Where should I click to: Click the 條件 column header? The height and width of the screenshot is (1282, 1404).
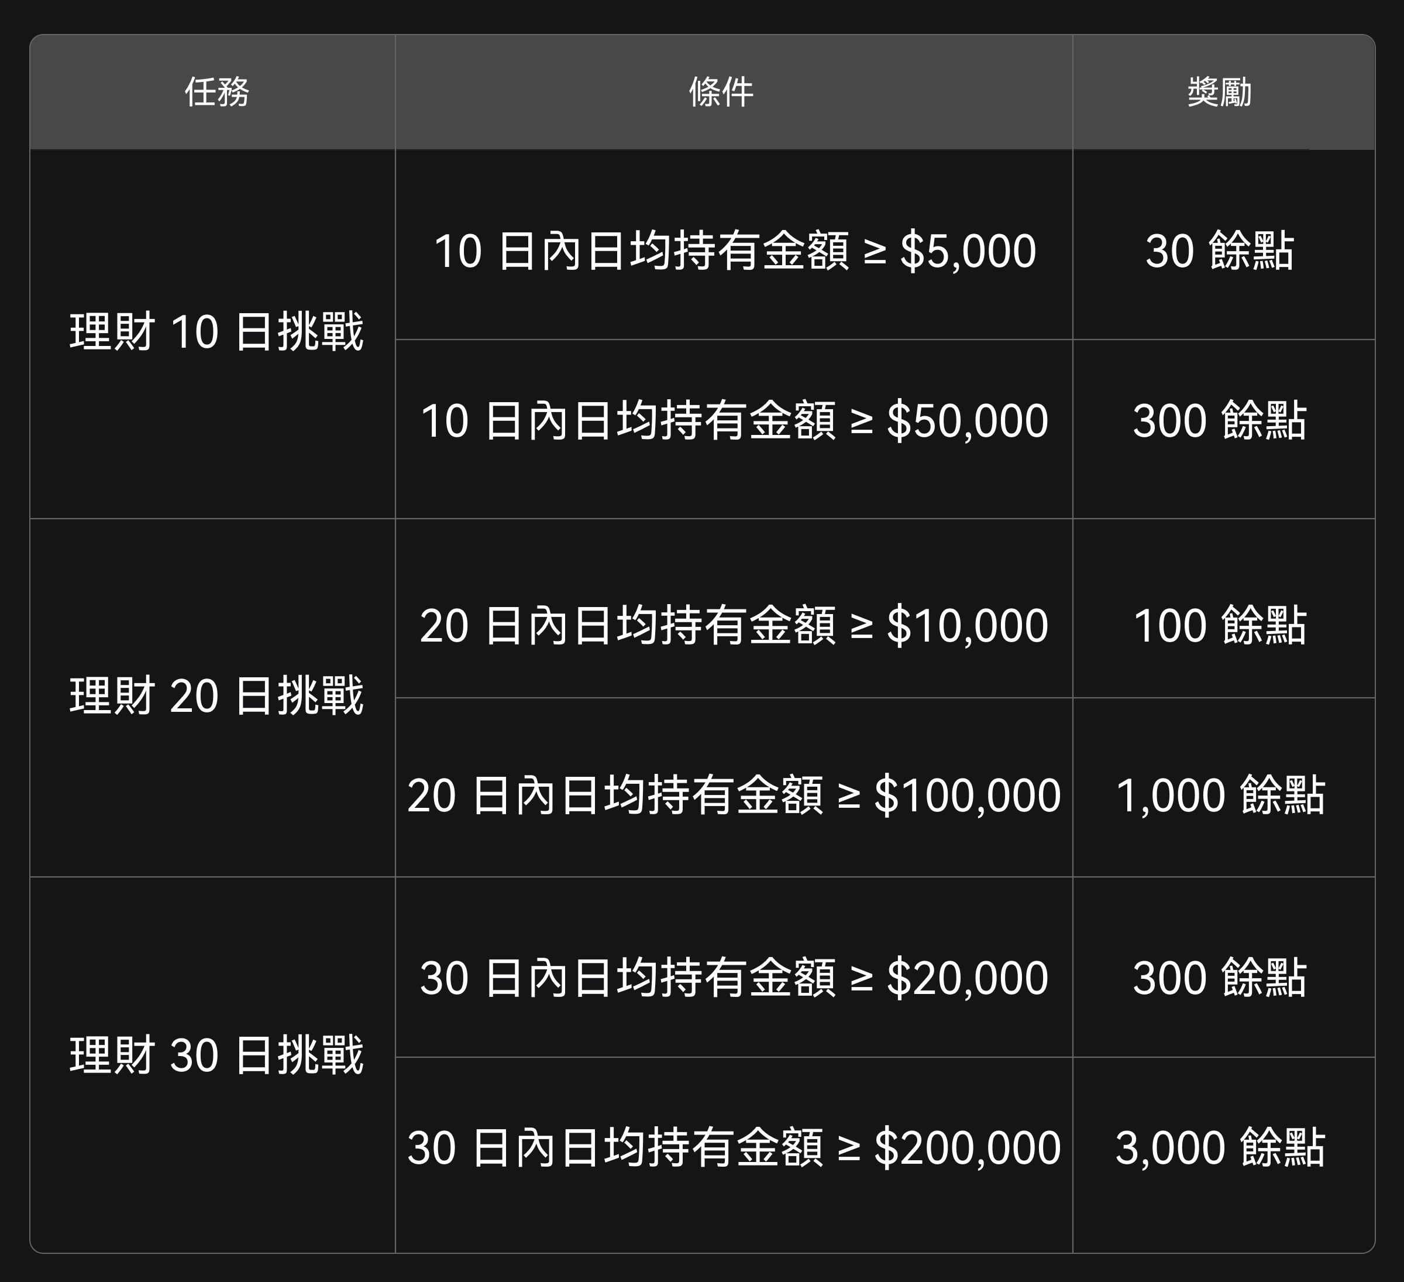coord(721,92)
